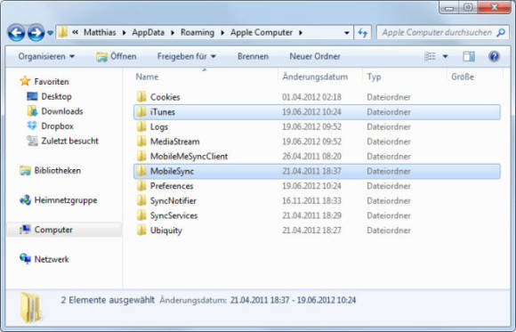This screenshot has height=332, width=516.
Task: Select the iTunes folder icon
Action: [141, 111]
